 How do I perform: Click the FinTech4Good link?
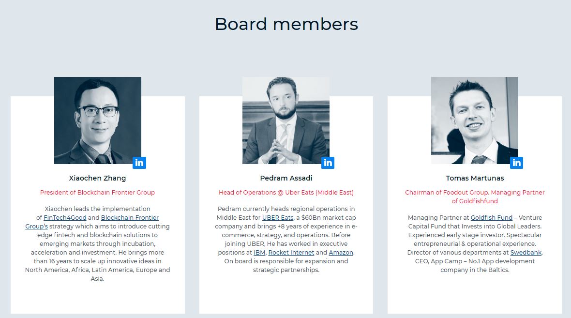click(x=65, y=217)
